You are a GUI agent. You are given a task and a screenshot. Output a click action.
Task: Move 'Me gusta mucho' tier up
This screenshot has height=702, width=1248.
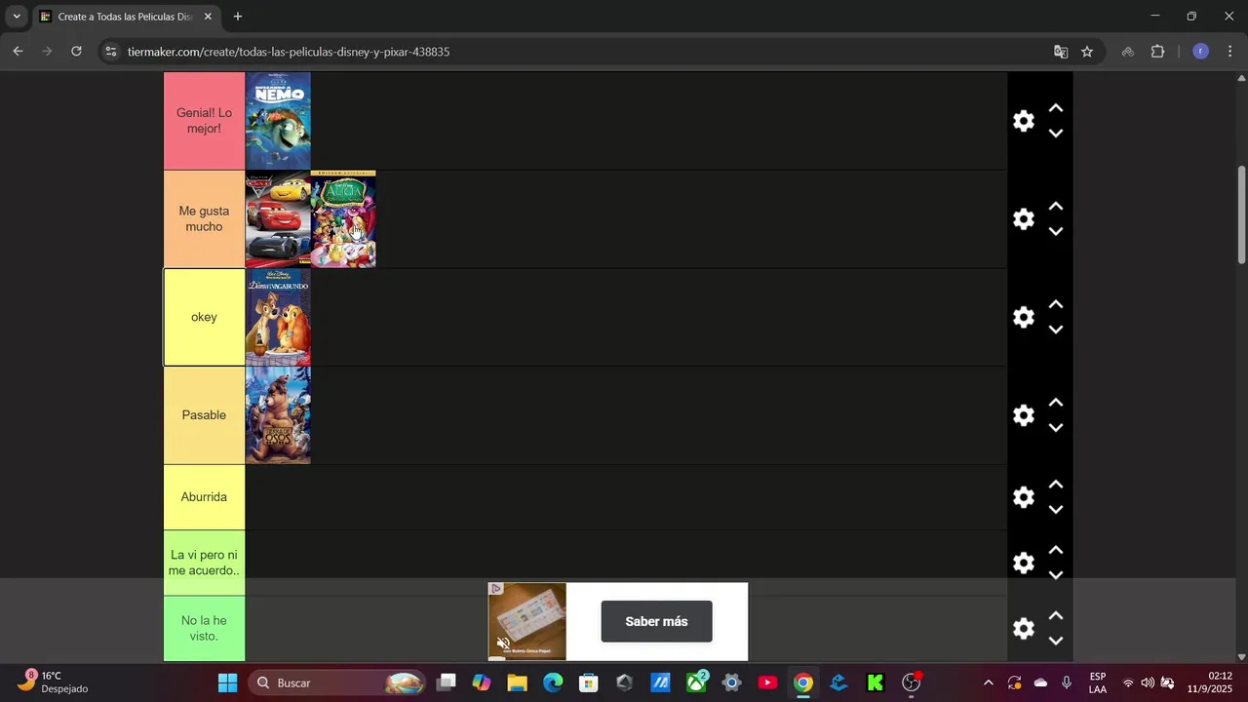click(1055, 207)
